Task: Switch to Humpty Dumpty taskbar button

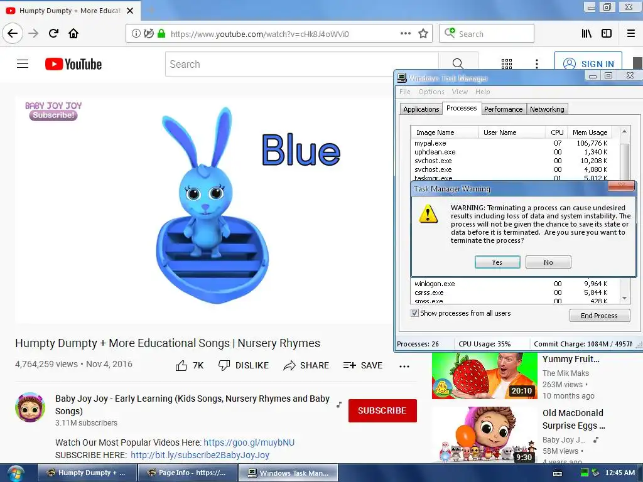Action: pyautogui.click(x=87, y=473)
